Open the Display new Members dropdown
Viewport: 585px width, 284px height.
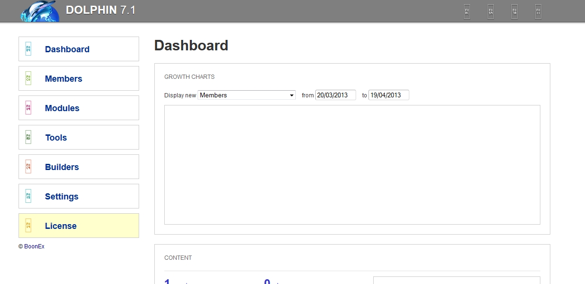point(247,95)
